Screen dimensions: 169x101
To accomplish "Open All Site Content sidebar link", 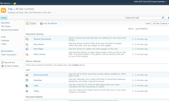I will click(11, 66).
